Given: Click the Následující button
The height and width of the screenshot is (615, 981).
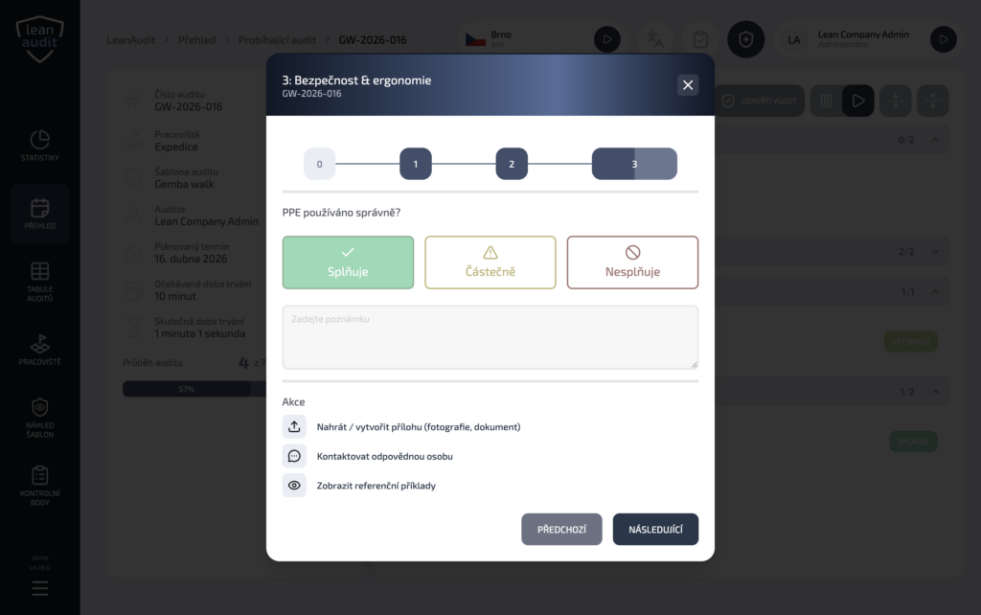Looking at the screenshot, I should [x=655, y=530].
